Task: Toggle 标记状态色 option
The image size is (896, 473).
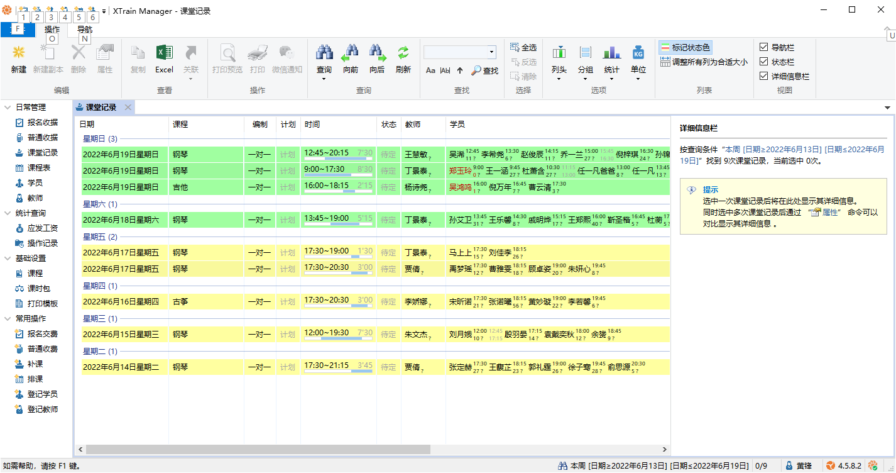Action: tap(685, 47)
